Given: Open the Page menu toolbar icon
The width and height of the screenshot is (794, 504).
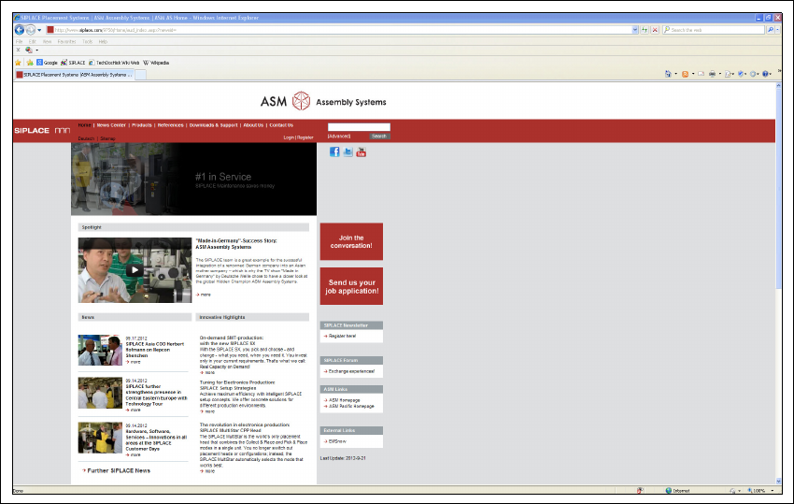Looking at the screenshot, I should [730, 74].
